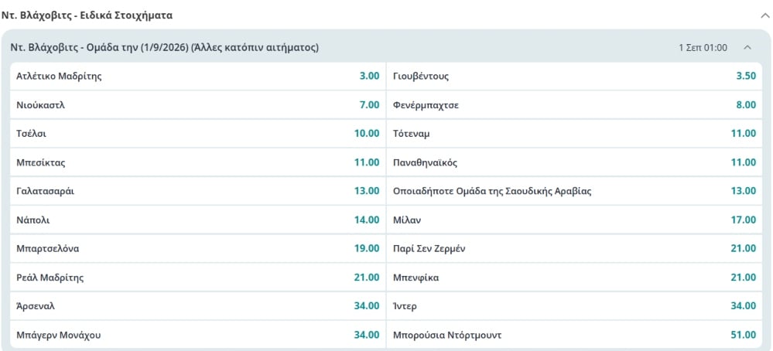This screenshot has height=351, width=773.
Task: Choose Μπάγερν Μονάχου at odds 34.00
Action: coord(197,336)
